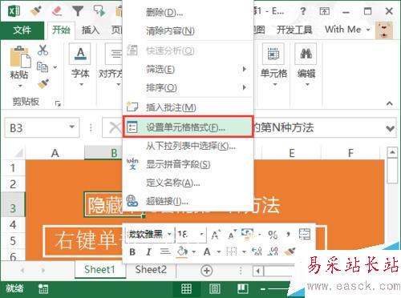Click the Format Painter brush in quick access toolbar
401x298 pixels.
coord(35,11)
